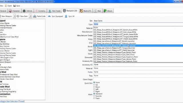
Task: Click the Backpack tab icon
Action: pyautogui.click(x=64, y=11)
